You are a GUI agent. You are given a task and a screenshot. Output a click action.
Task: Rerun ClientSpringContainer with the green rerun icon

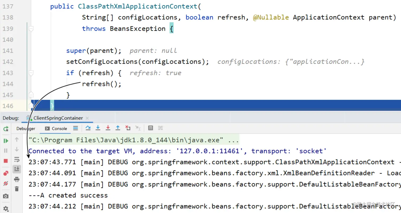coord(6,129)
